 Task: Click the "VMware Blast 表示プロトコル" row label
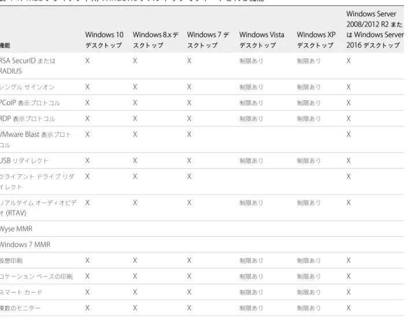click(x=35, y=140)
